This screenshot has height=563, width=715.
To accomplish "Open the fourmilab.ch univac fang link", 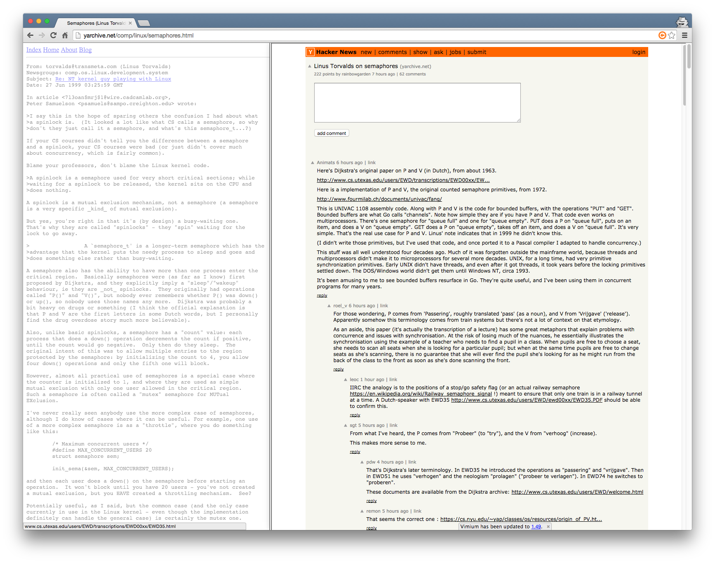I will [x=379, y=199].
